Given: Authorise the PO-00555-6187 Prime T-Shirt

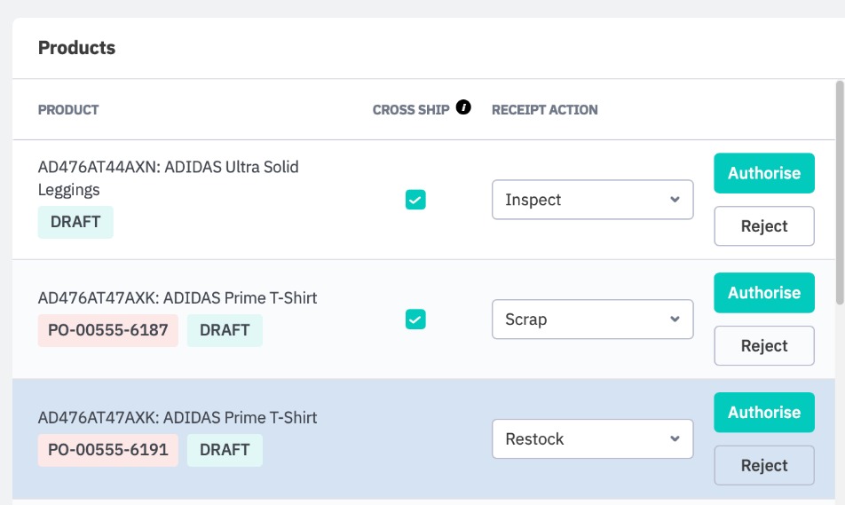Looking at the screenshot, I should tap(764, 293).
